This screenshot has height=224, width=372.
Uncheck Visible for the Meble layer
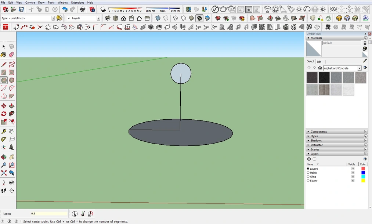coord(353,173)
